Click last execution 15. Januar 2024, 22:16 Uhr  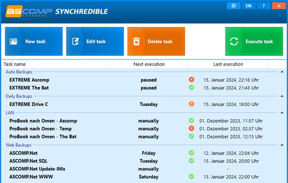(x=231, y=80)
